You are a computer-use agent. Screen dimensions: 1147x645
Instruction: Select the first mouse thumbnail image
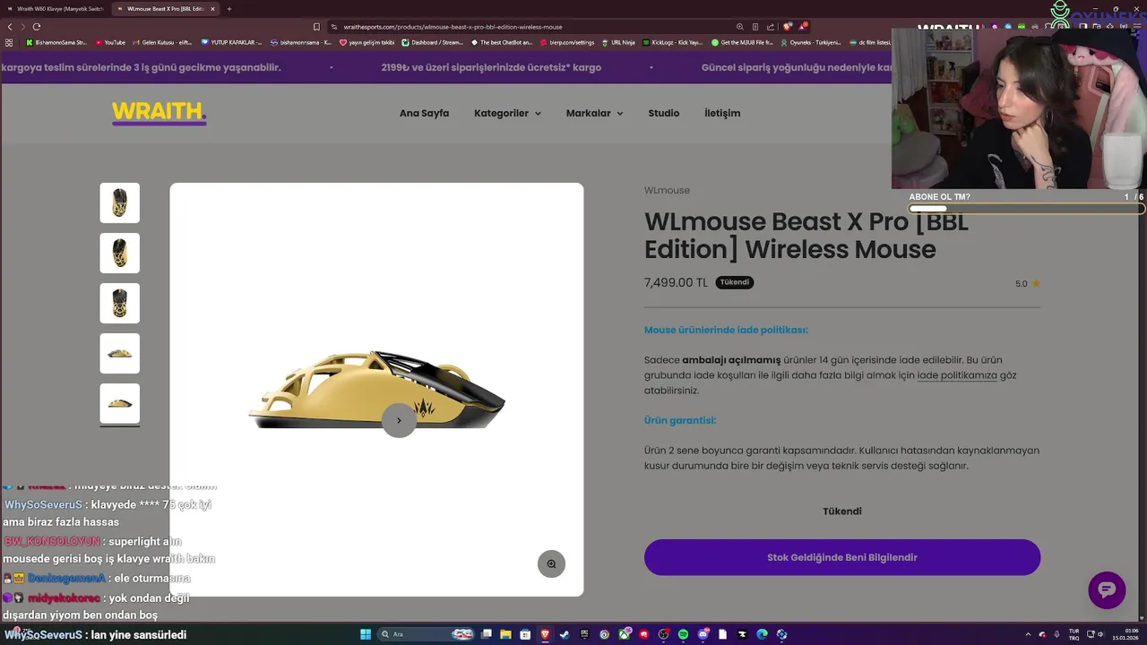tap(119, 202)
